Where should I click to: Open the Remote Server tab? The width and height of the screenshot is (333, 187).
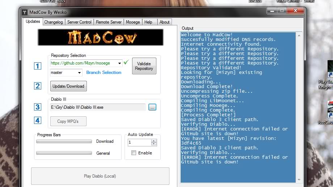[109, 22]
